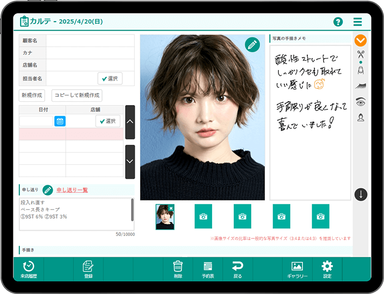The image size is (384, 294).
Task: Click the 削除 trash icon
Action: pos(178,270)
